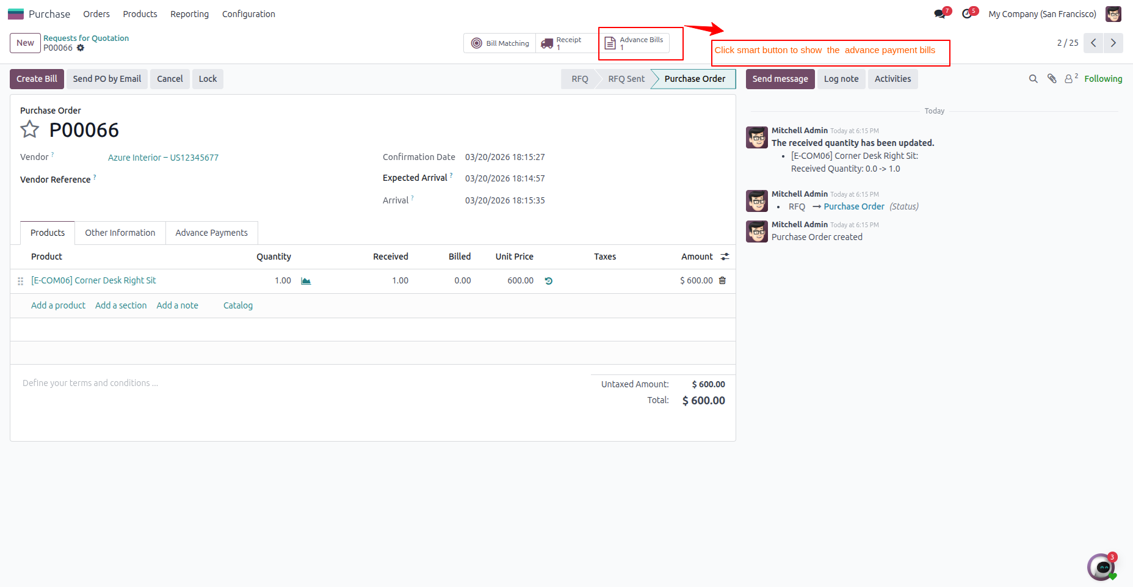Edit the Expected Arrival date field
Image resolution: width=1133 pixels, height=587 pixels.
(x=505, y=178)
